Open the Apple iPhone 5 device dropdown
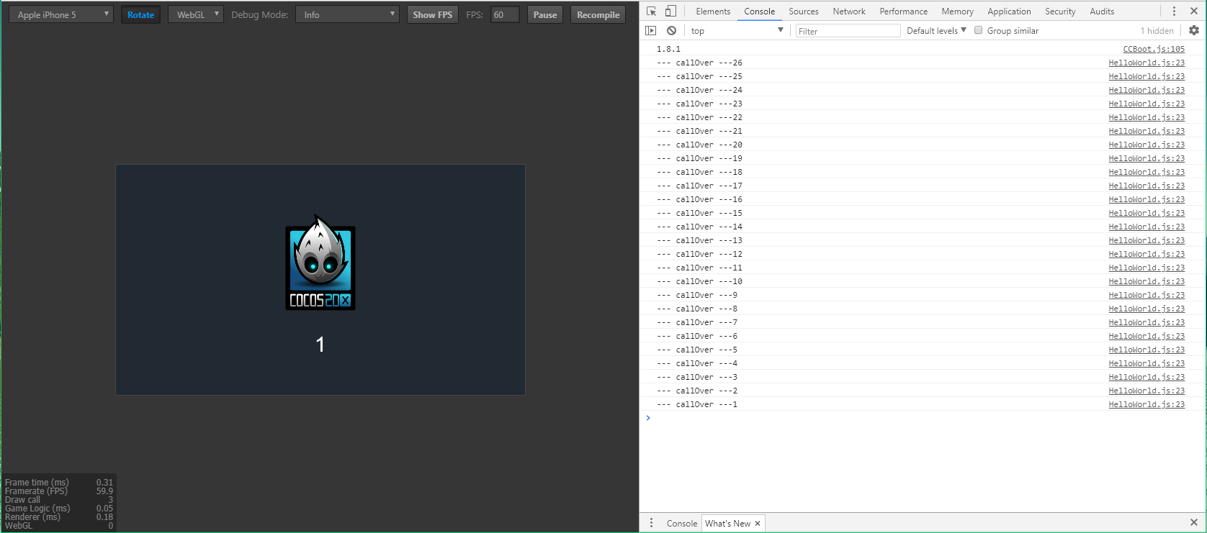The image size is (1207, 533). (x=61, y=15)
